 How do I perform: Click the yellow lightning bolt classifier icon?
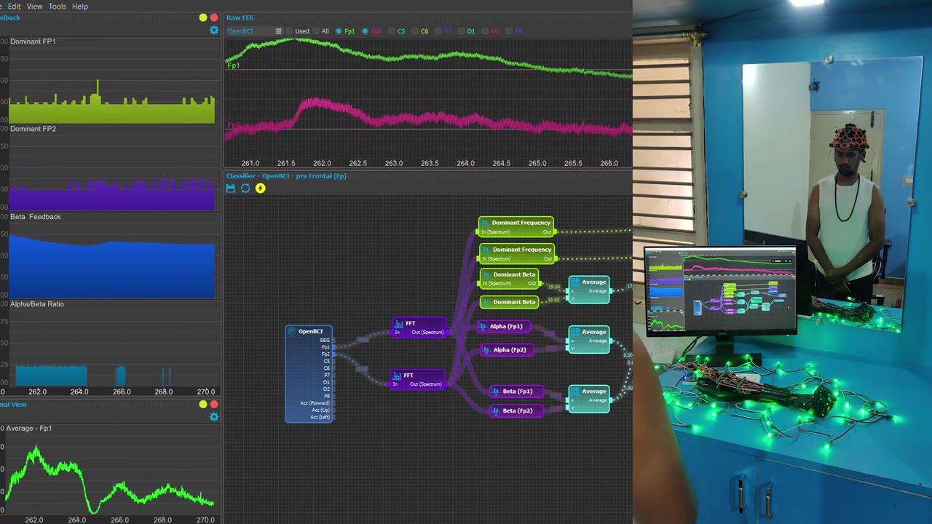coord(260,188)
